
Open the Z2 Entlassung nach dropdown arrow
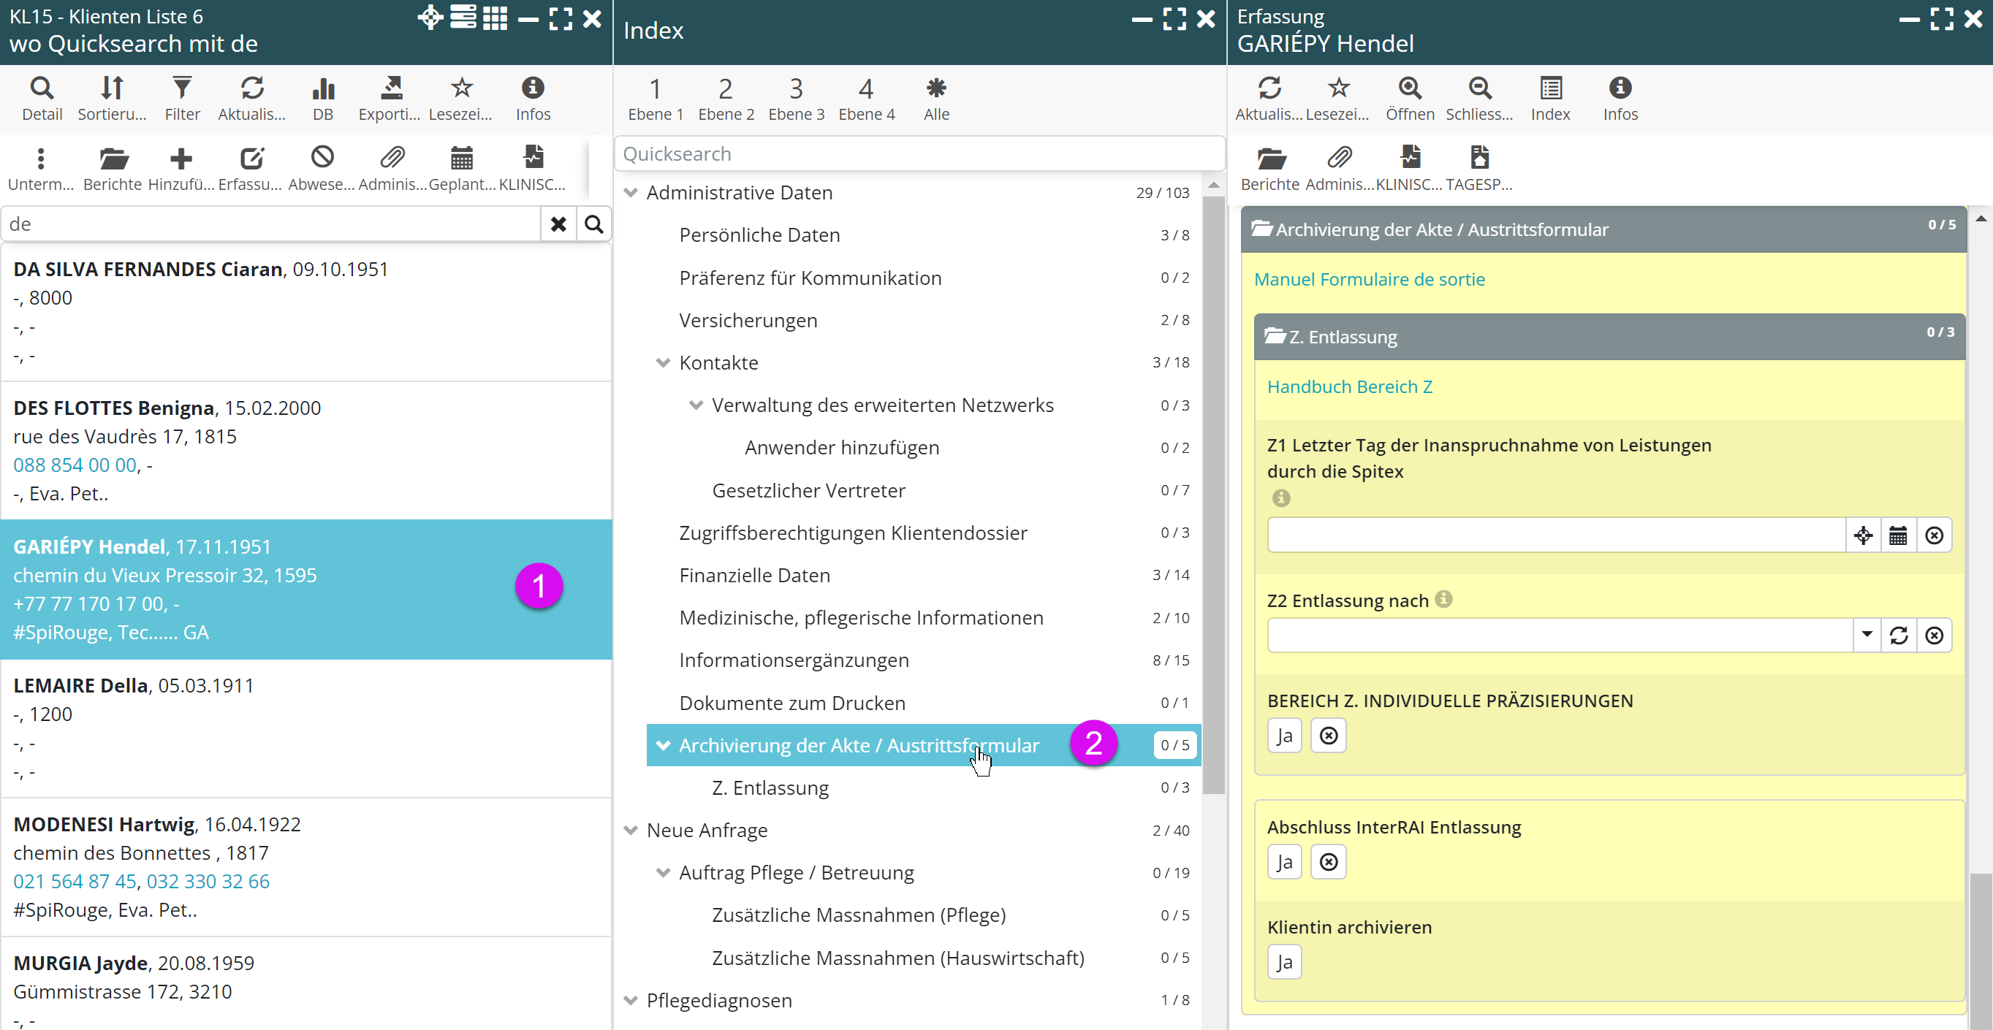(x=1867, y=635)
